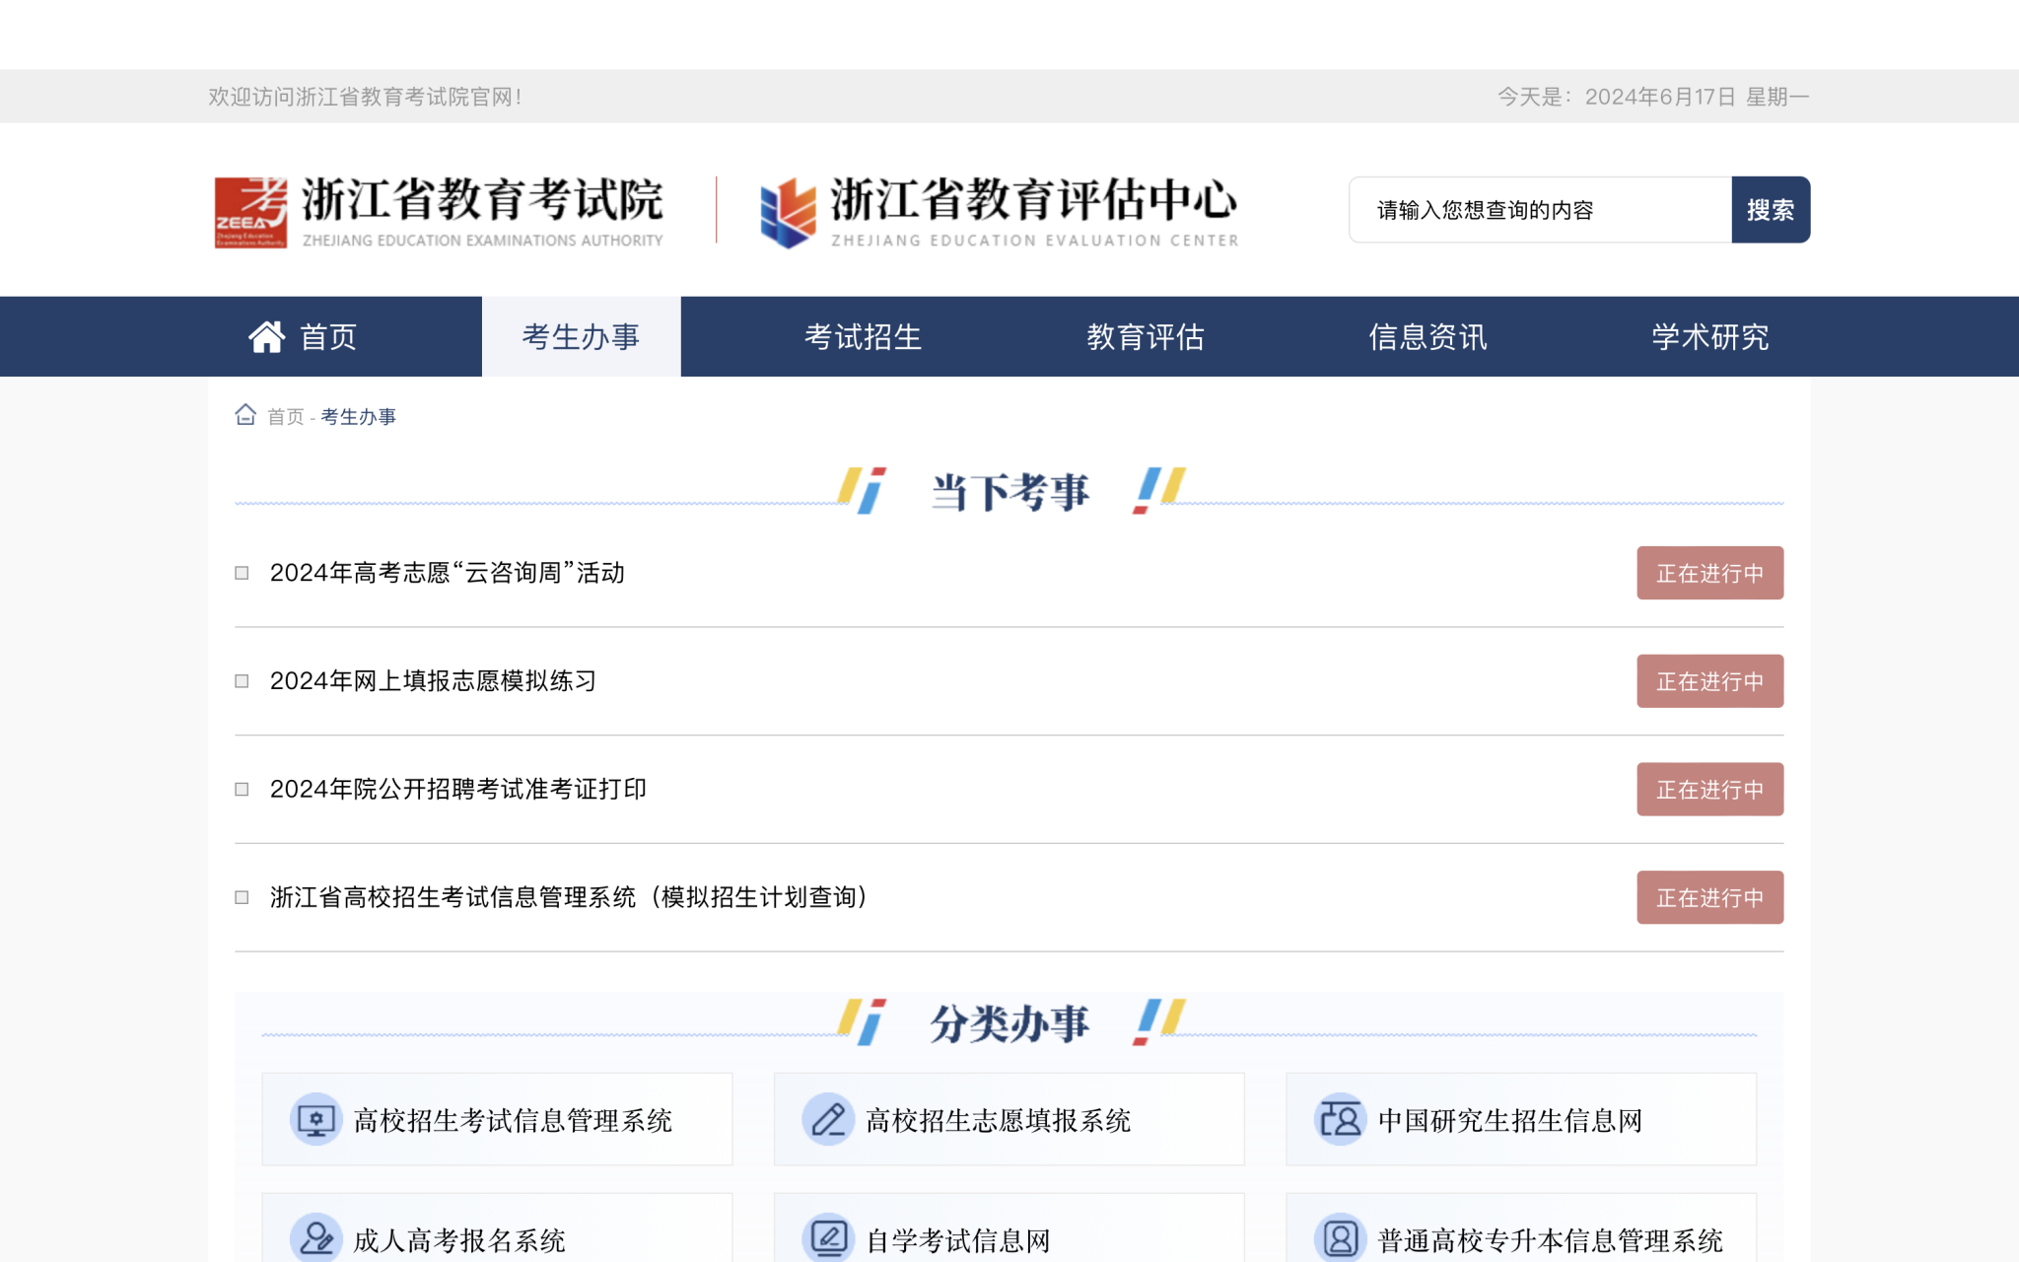Click the date text 2024年6月17日 星期一
This screenshot has width=2019, height=1262.
(x=1697, y=97)
